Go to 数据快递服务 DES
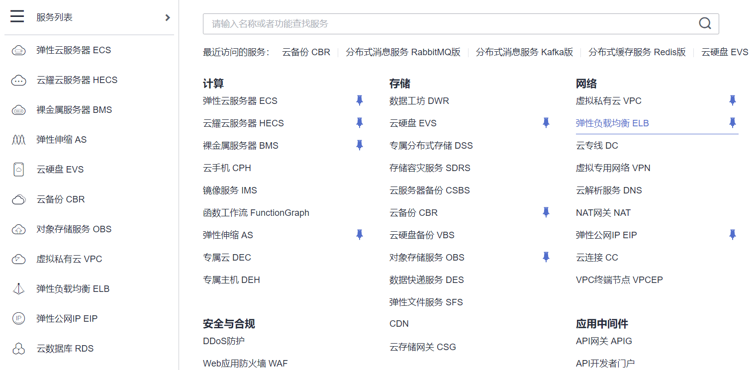Viewport: 756px width, 370px height. pos(427,280)
